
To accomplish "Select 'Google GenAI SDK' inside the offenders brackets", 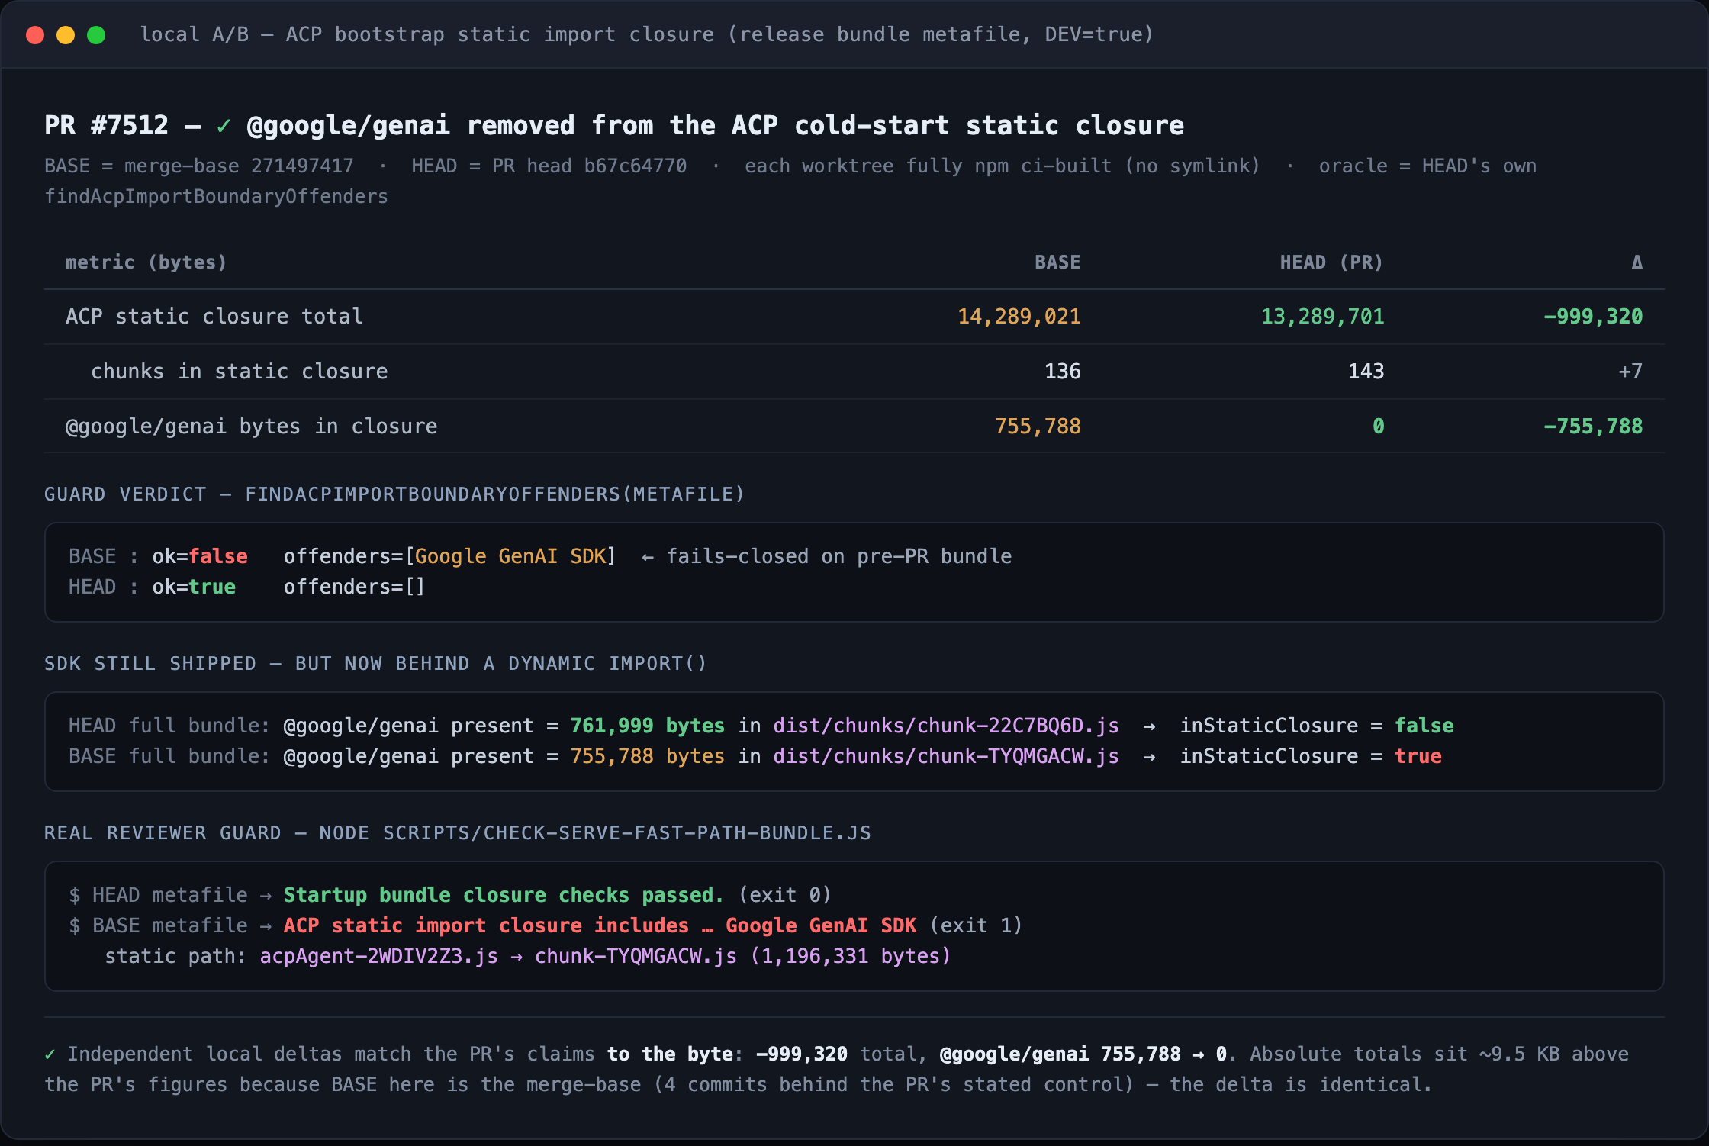I will tap(510, 557).
